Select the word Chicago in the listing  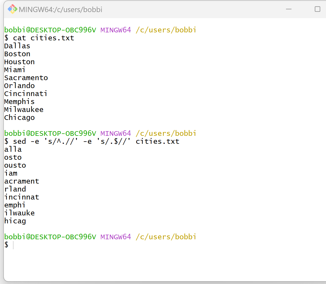(x=19, y=117)
